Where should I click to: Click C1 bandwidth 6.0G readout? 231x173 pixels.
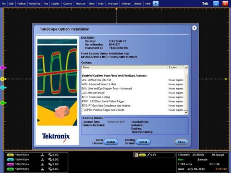[54, 155]
